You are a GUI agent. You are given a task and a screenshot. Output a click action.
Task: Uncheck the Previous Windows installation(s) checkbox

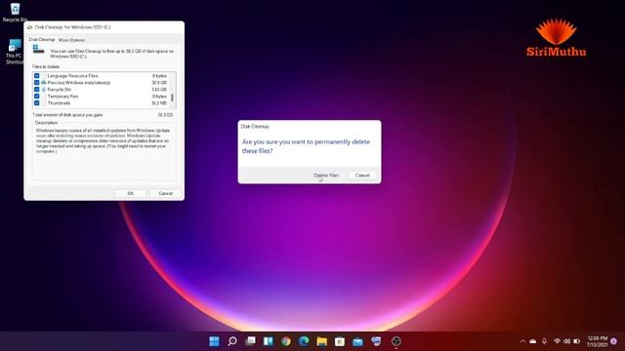(37, 82)
